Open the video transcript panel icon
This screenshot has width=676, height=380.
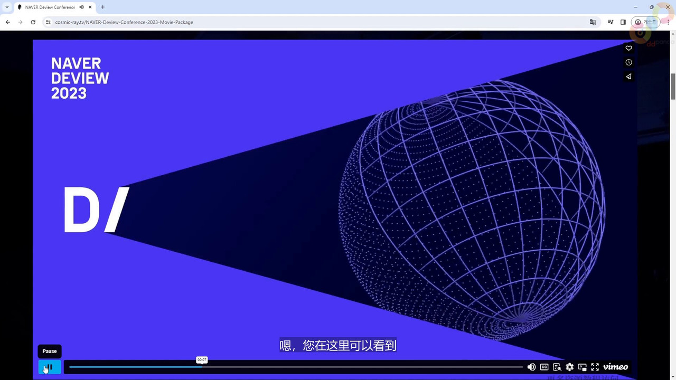pyautogui.click(x=557, y=367)
